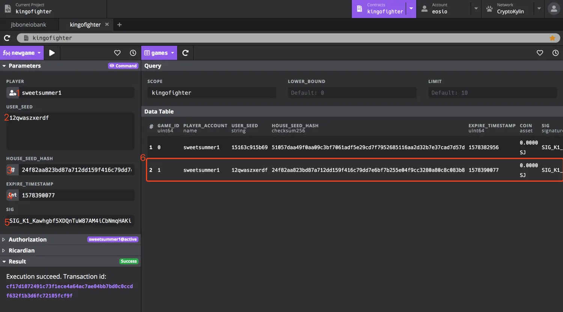Open the transaction id link
The height and width of the screenshot is (312, 563).
click(69, 291)
